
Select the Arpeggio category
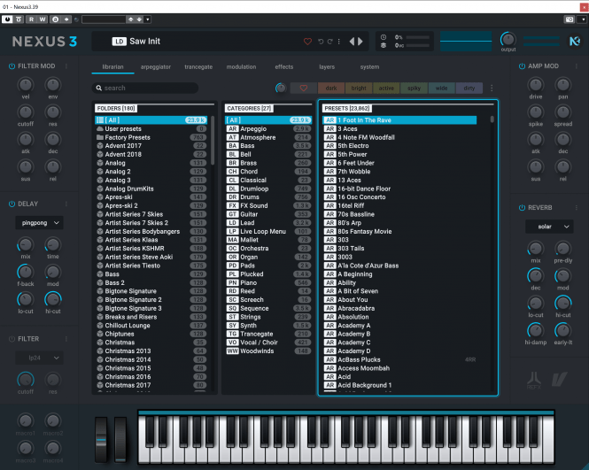click(268, 128)
